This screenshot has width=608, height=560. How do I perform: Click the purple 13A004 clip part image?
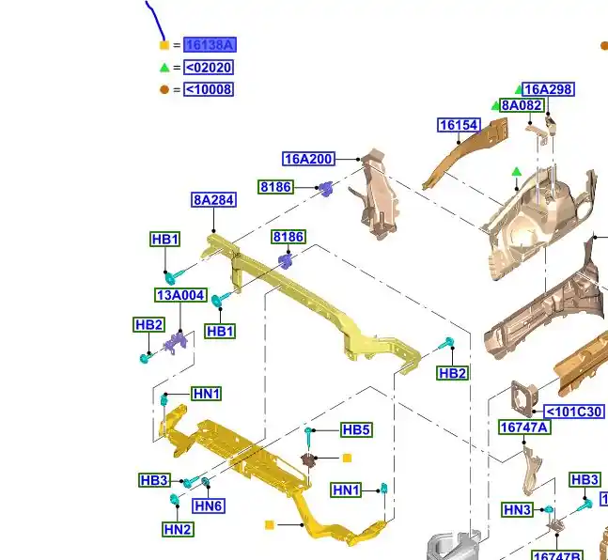(173, 343)
